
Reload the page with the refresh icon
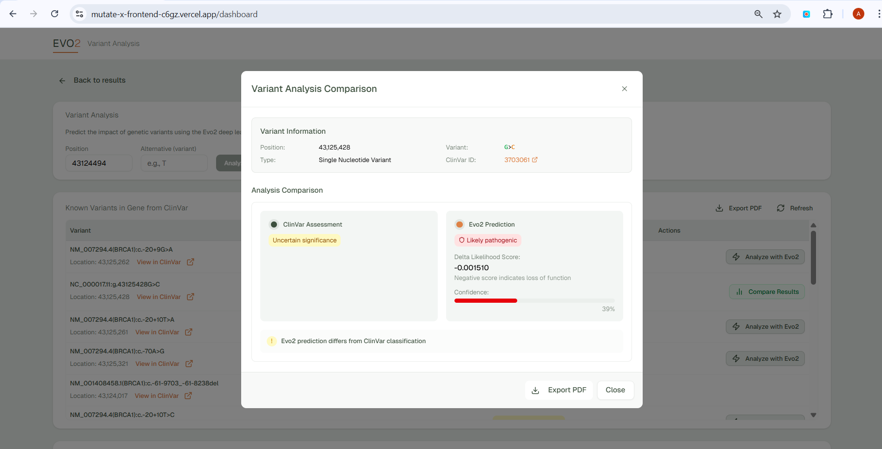55,14
